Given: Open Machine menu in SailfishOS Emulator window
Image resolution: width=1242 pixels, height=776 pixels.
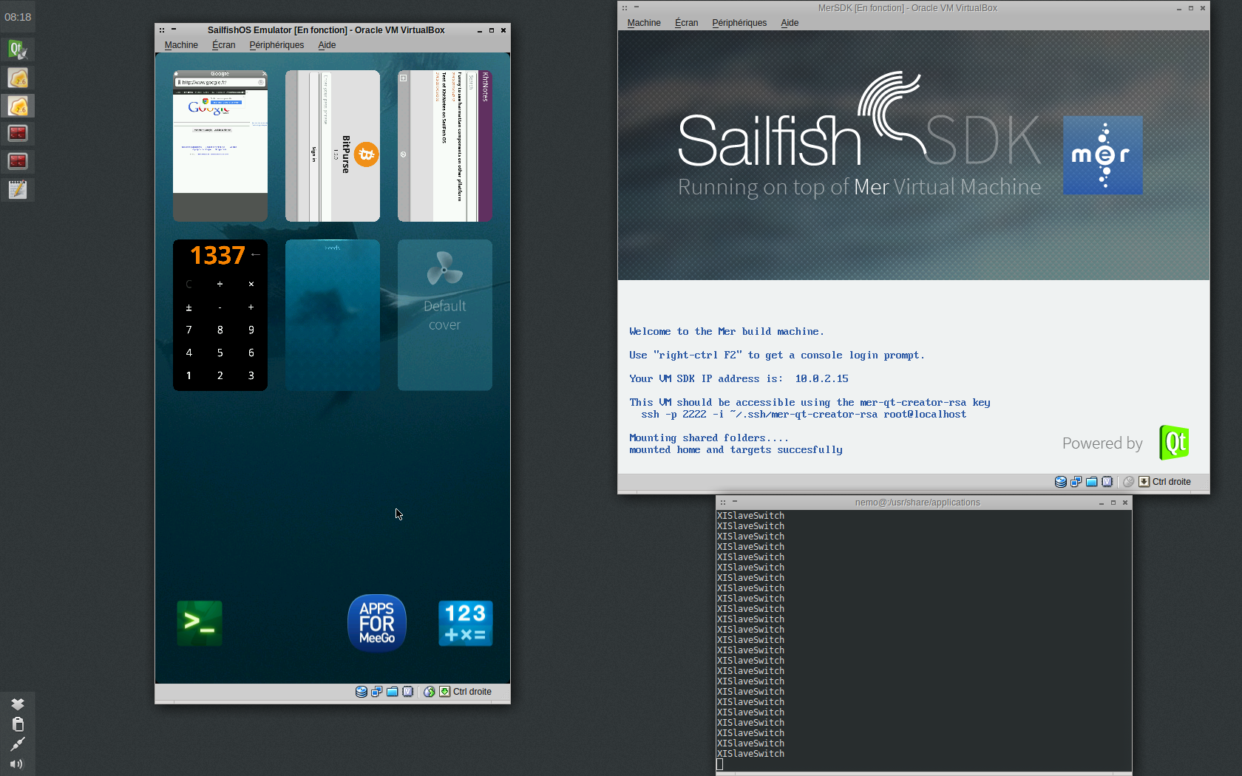Looking at the screenshot, I should (181, 45).
